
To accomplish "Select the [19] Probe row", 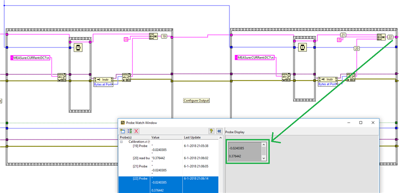I will 169,149.
